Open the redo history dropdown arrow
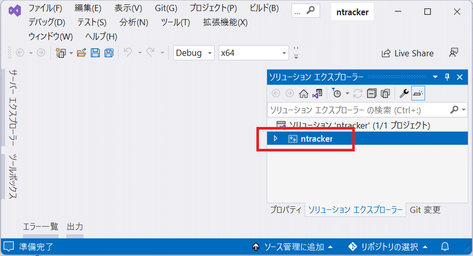Image resolution: width=473 pixels, height=256 pixels. click(162, 53)
